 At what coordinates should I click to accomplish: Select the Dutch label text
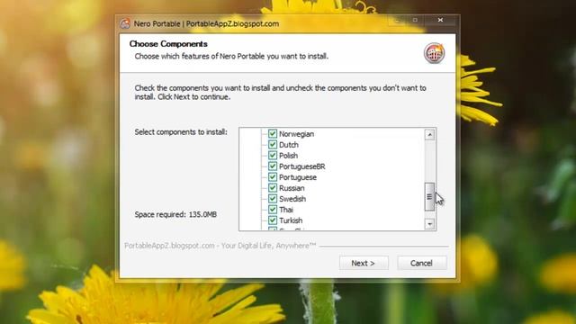click(x=289, y=145)
